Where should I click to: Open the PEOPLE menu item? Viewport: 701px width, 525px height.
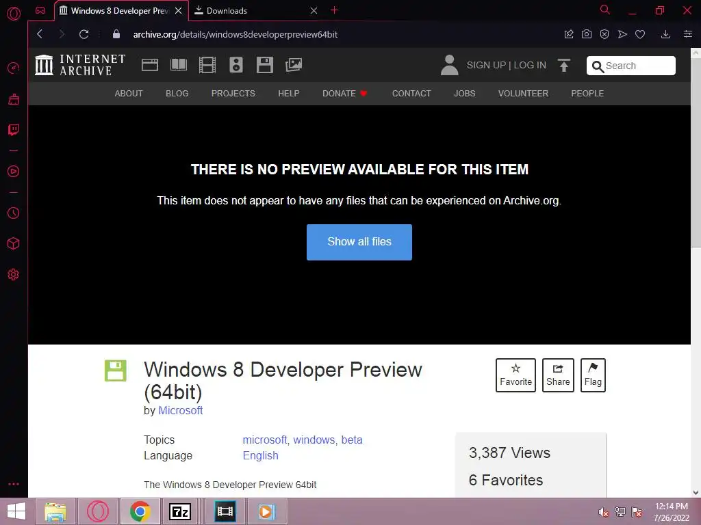[587, 93]
